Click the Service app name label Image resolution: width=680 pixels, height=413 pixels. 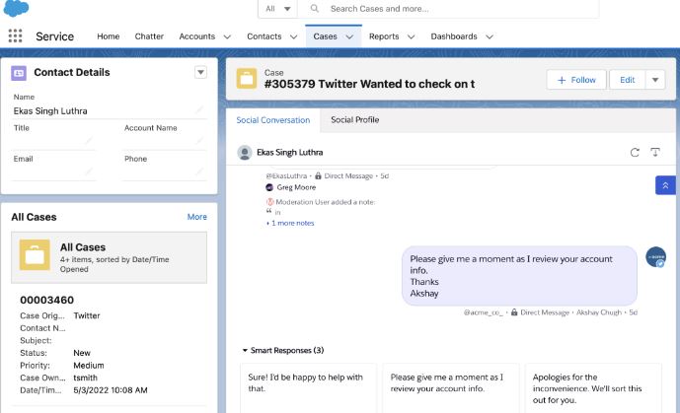[x=54, y=36]
